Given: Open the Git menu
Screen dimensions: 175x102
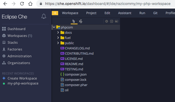Looking at the screenshot, I should (x=155, y=13).
